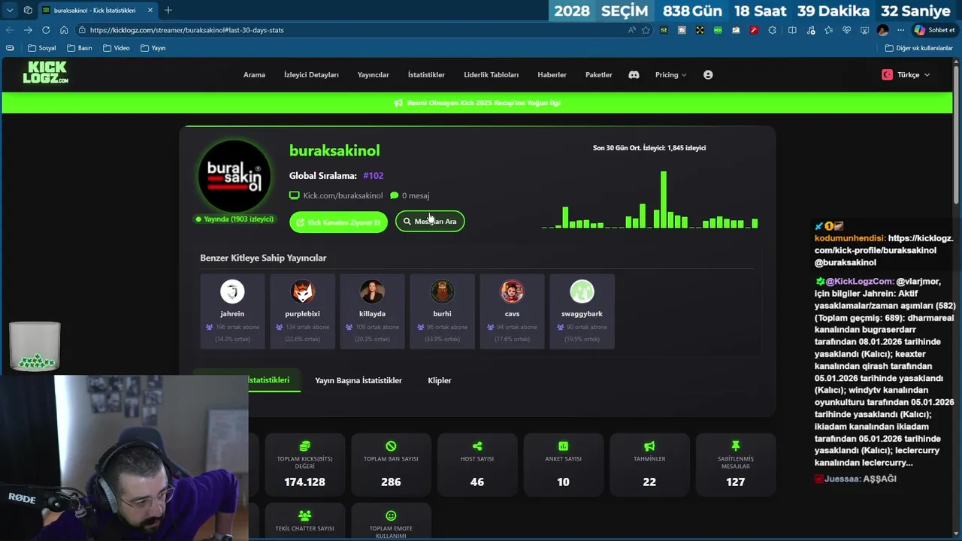The height and width of the screenshot is (541, 962).
Task: Open the Arama menu item
Action: coord(254,74)
